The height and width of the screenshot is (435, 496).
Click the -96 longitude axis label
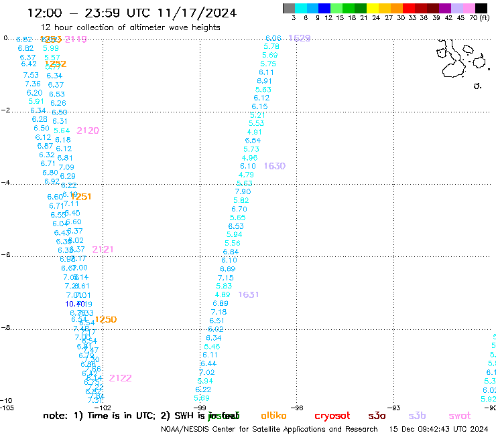click(297, 408)
